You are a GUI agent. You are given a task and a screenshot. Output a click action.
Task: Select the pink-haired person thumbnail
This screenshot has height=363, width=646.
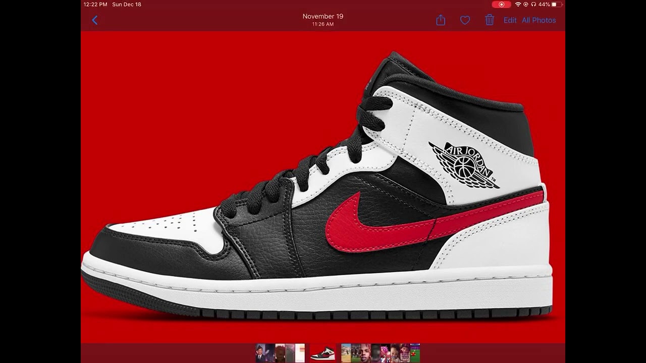click(386, 353)
